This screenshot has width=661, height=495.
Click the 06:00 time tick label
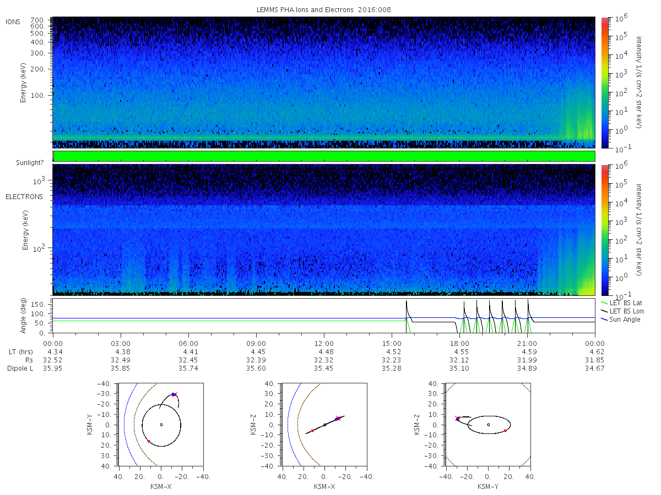(188, 343)
